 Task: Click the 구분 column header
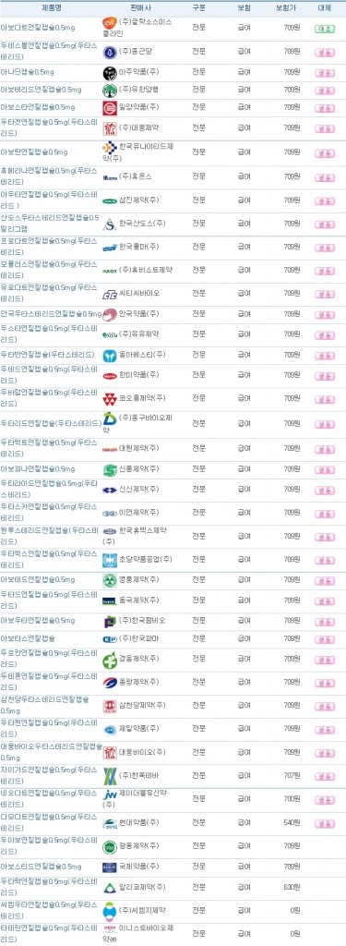click(x=198, y=7)
